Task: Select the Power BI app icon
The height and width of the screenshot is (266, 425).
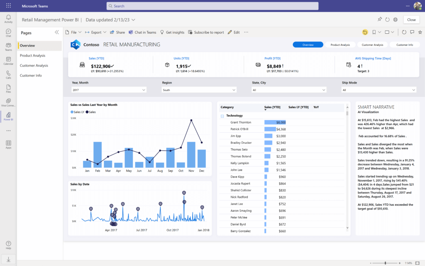Action: (x=8, y=116)
